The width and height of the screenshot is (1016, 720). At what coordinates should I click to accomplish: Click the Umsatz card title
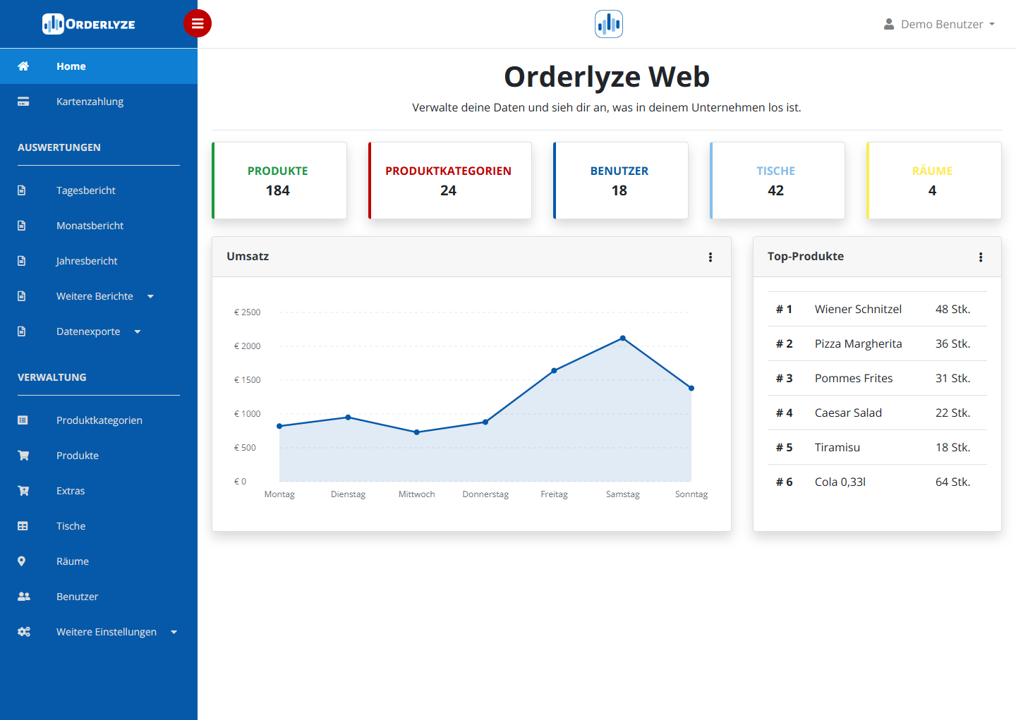[248, 257]
